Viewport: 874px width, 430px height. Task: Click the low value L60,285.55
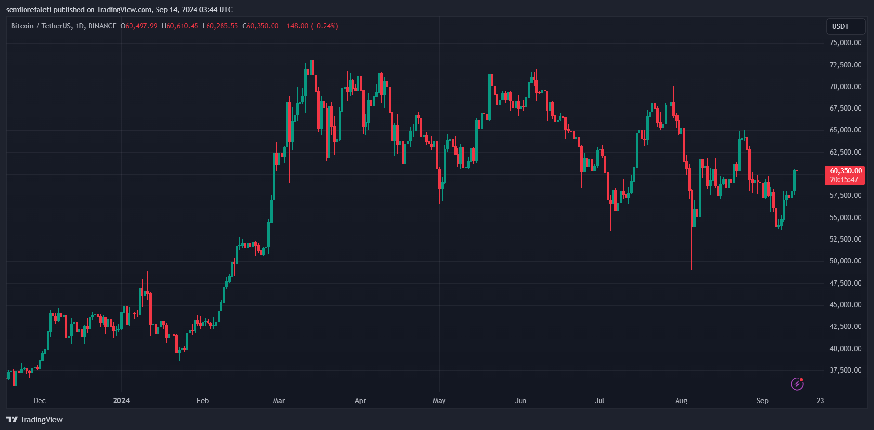point(220,26)
